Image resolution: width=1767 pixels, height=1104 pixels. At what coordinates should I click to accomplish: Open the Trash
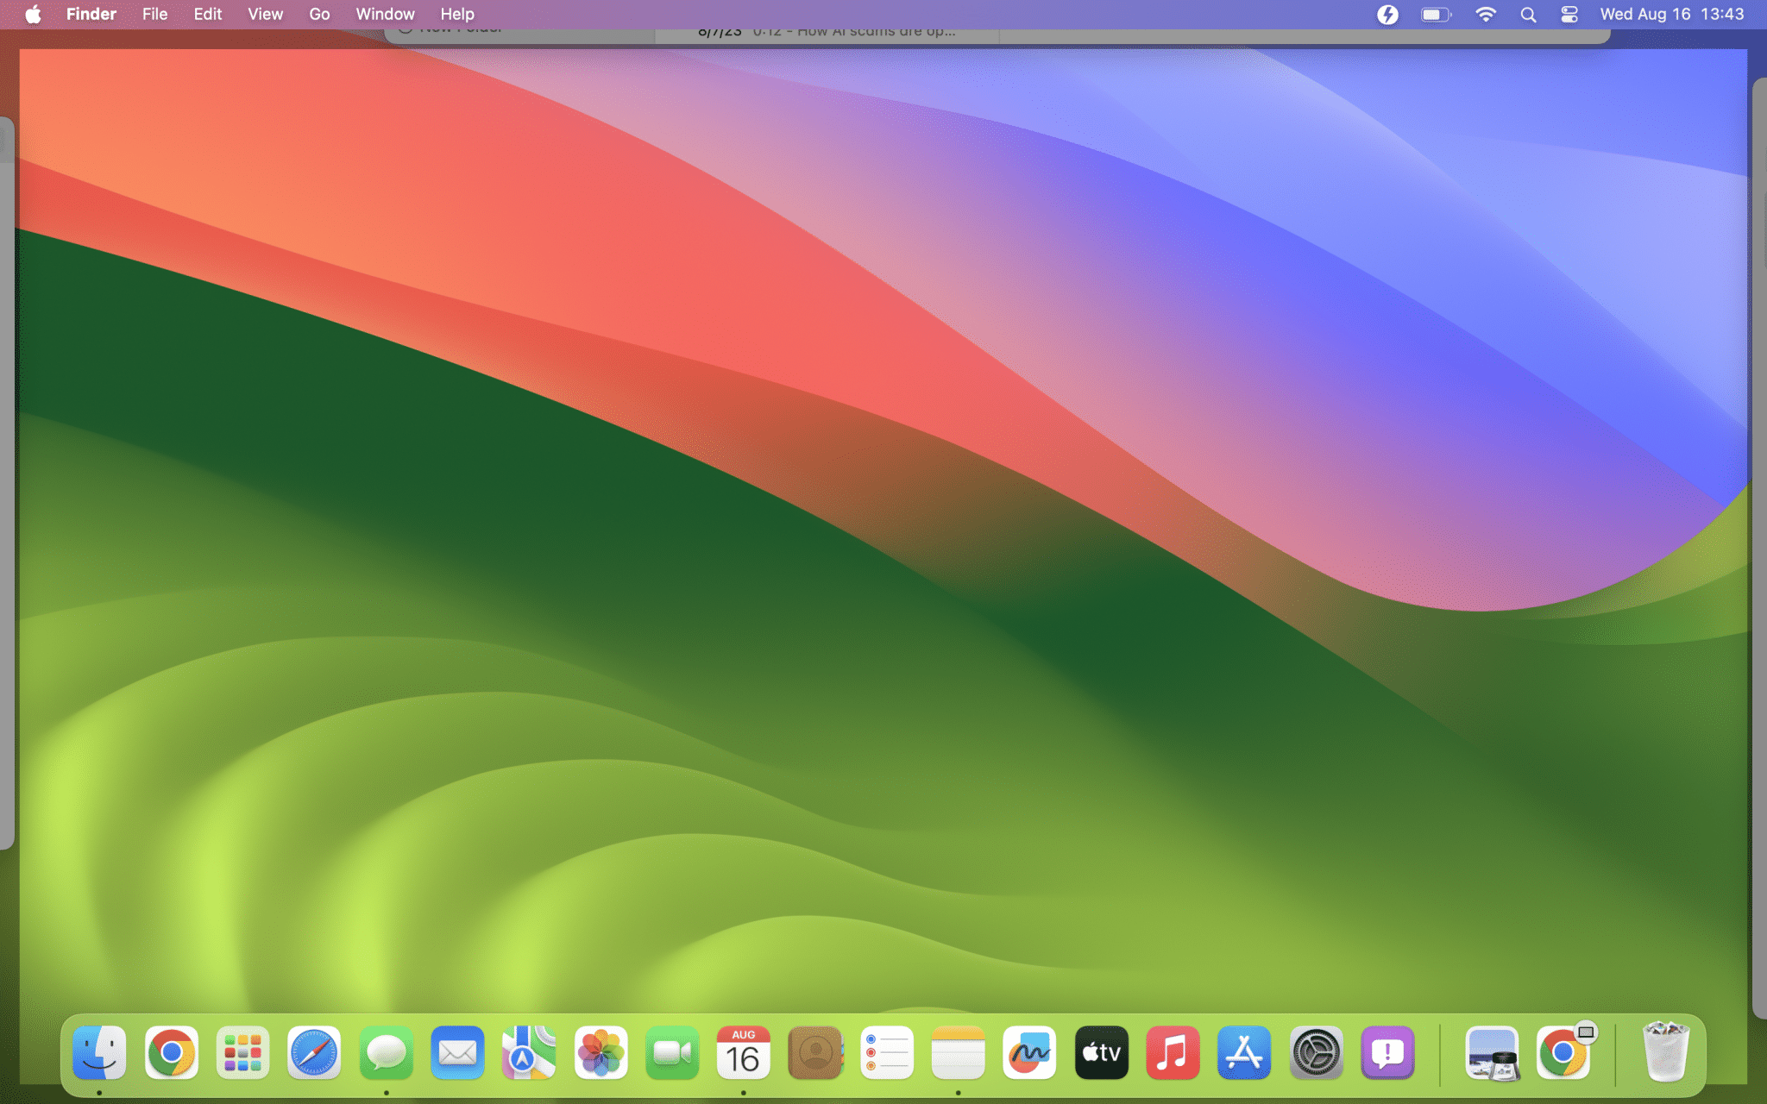coord(1665,1053)
